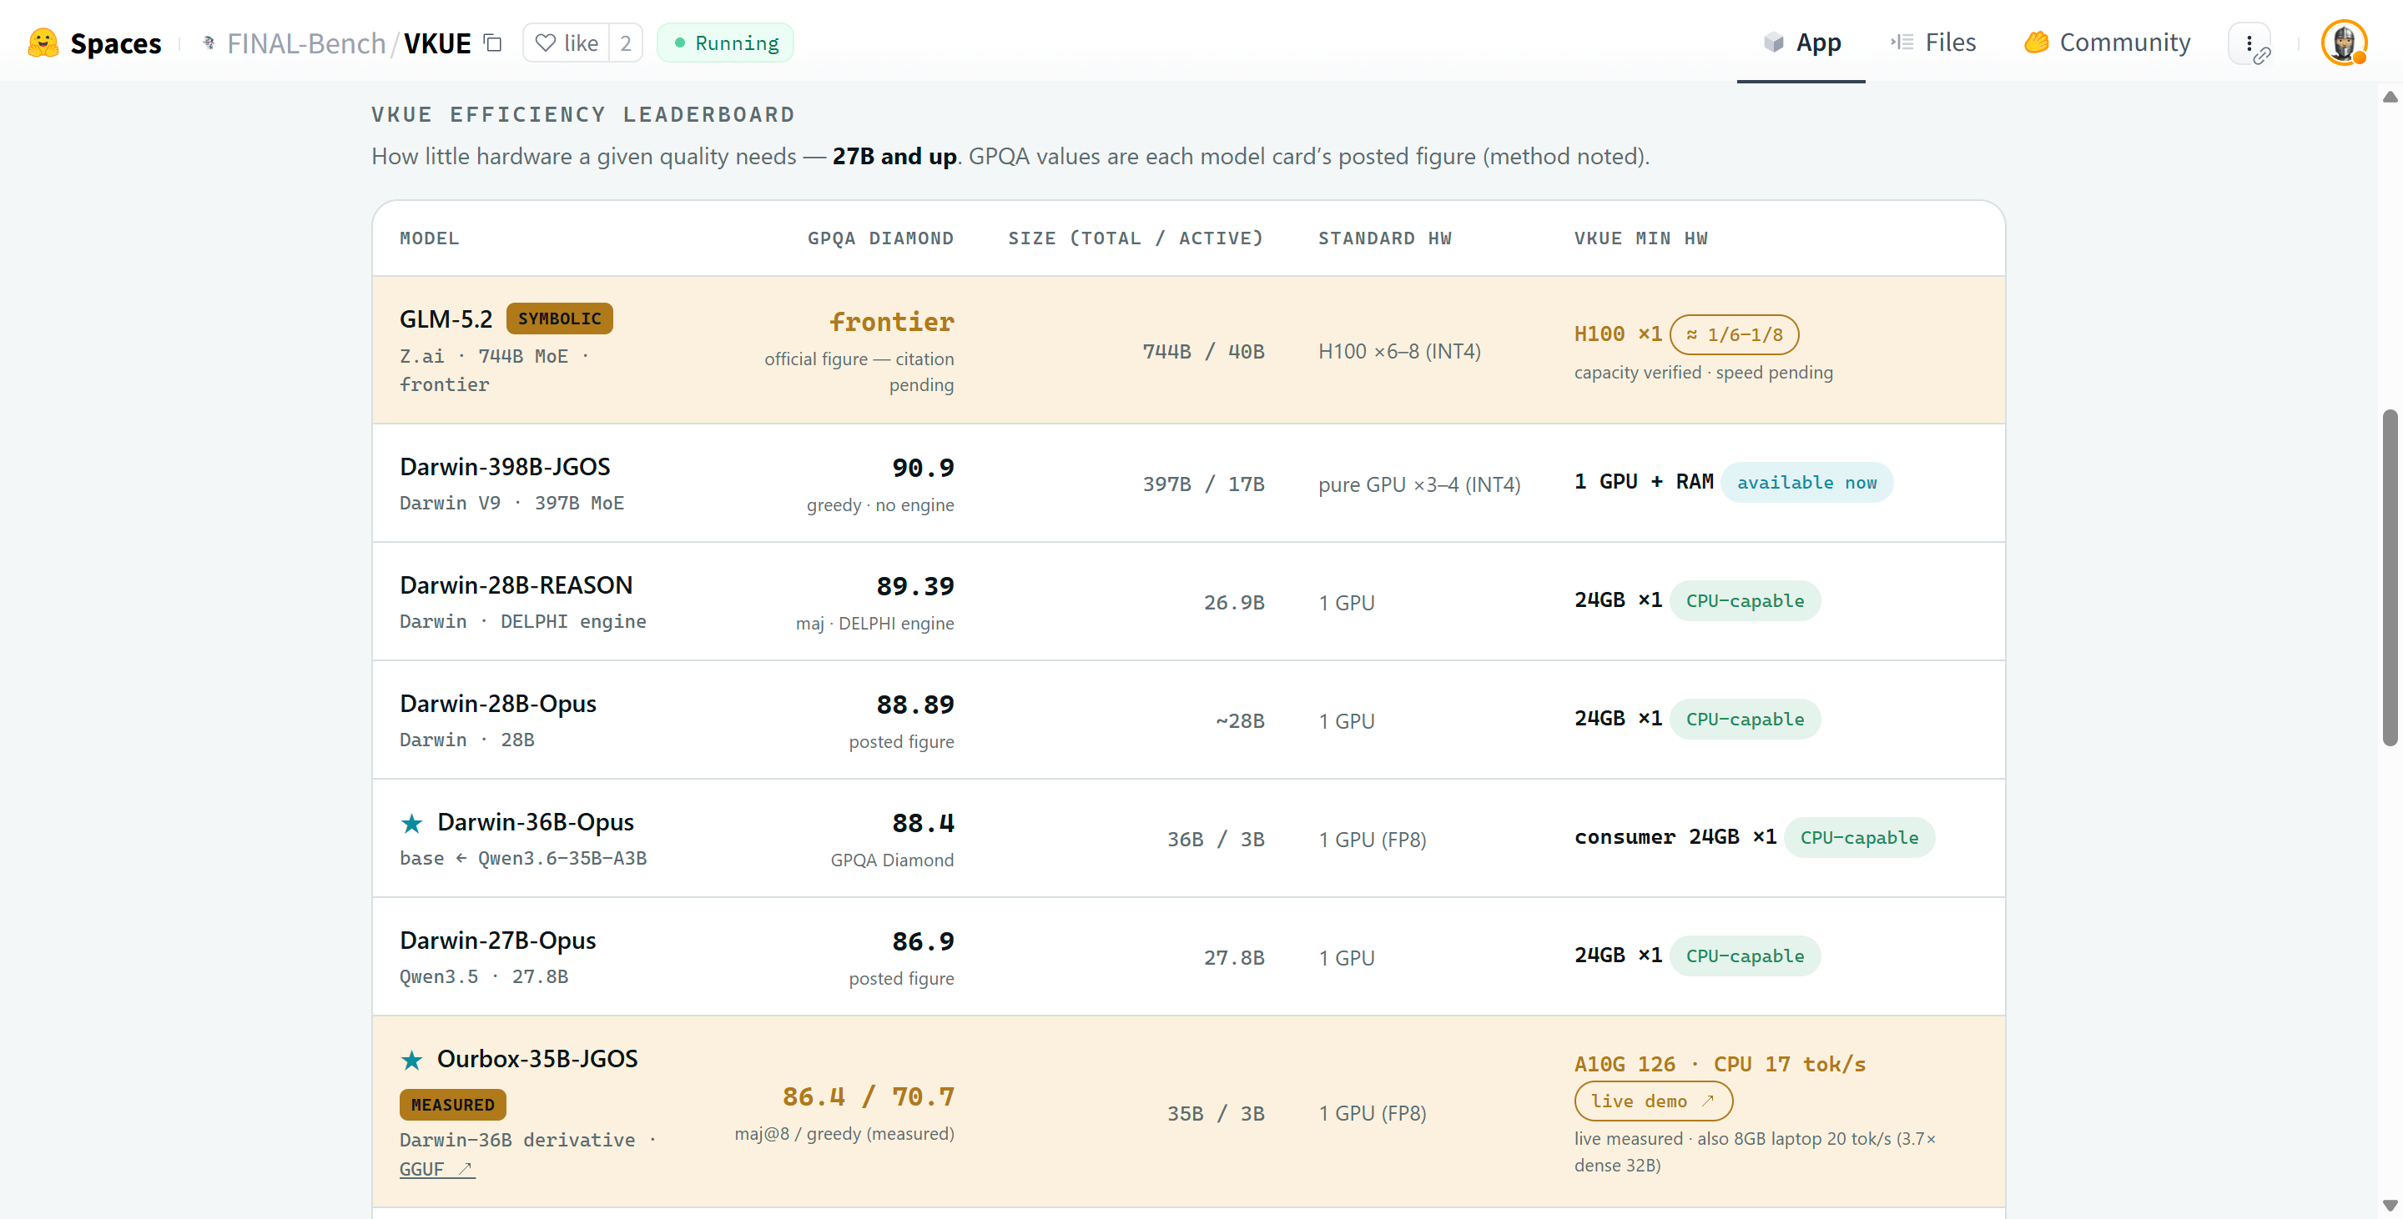The image size is (2403, 1219).
Task: Click the STANDARD HW column header
Action: (x=1384, y=238)
